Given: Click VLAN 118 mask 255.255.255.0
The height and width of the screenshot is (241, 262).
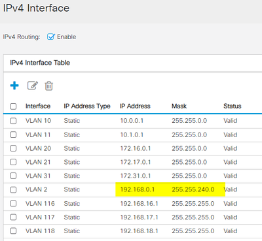Looking at the screenshot, I should [x=193, y=231].
